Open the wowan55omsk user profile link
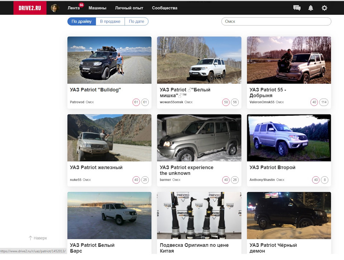Viewport: 344px width, 260px height. point(171,102)
